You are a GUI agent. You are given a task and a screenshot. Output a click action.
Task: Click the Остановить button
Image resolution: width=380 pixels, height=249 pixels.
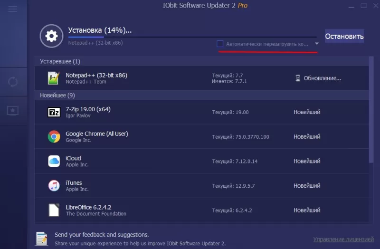344,36
